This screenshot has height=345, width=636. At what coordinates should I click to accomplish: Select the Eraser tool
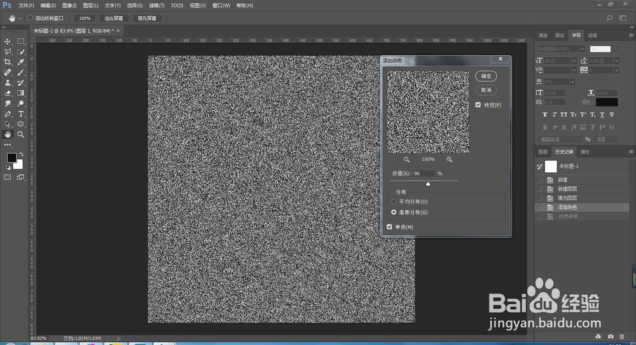(7, 93)
